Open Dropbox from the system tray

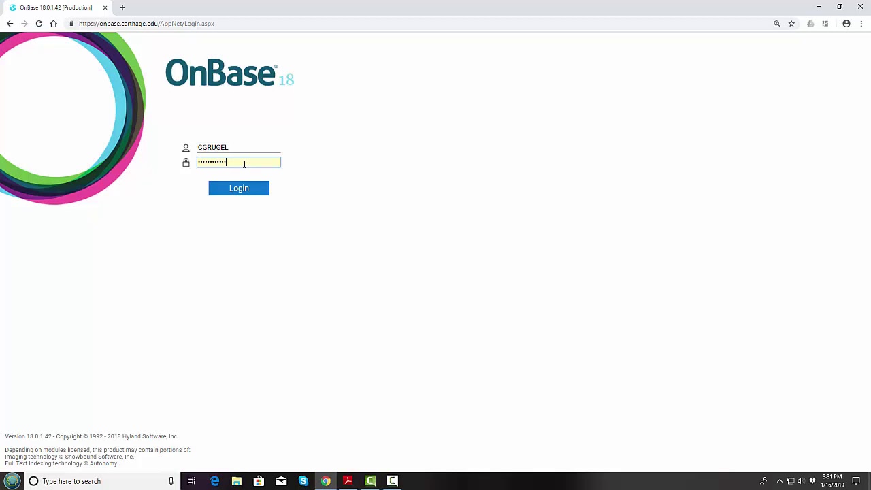pyautogui.click(x=812, y=481)
